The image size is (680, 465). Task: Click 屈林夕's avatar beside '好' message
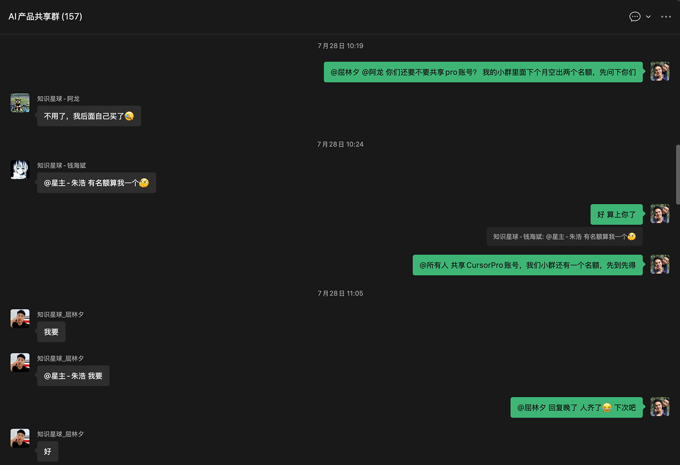click(x=20, y=438)
